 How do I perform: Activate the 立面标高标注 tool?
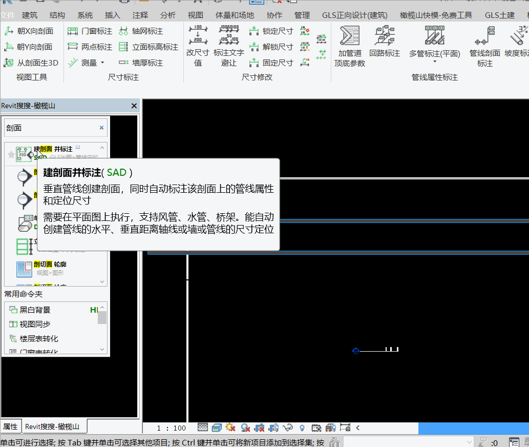click(149, 47)
